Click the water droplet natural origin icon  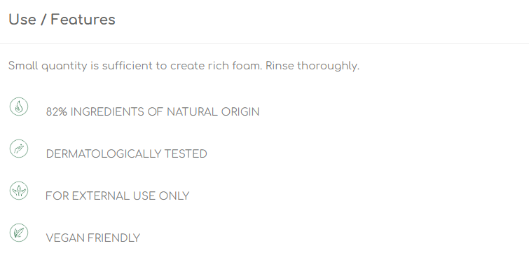(x=19, y=107)
